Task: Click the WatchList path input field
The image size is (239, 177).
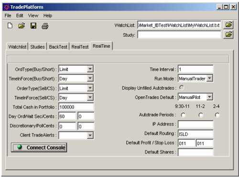Action: tap(179, 25)
